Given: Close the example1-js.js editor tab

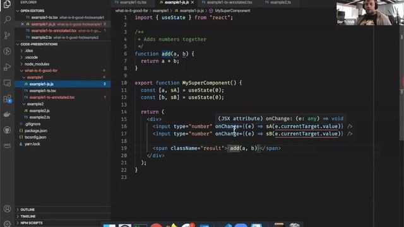Looking at the screenshot, I should [x=193, y=3].
